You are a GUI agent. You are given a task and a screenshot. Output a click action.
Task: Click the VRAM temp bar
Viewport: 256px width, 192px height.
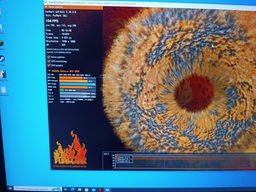point(77,87)
